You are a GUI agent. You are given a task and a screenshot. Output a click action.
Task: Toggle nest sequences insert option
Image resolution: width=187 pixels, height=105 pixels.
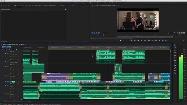click(x=3, y=49)
